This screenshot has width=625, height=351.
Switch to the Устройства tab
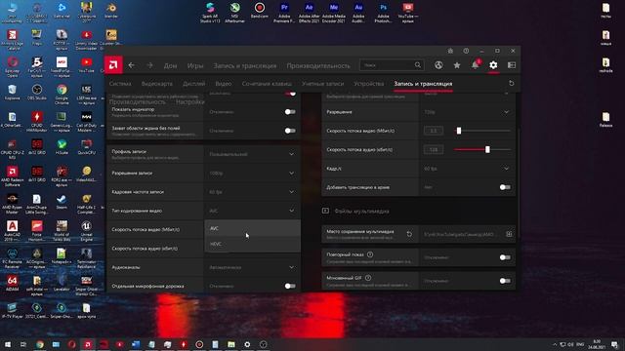click(x=369, y=84)
